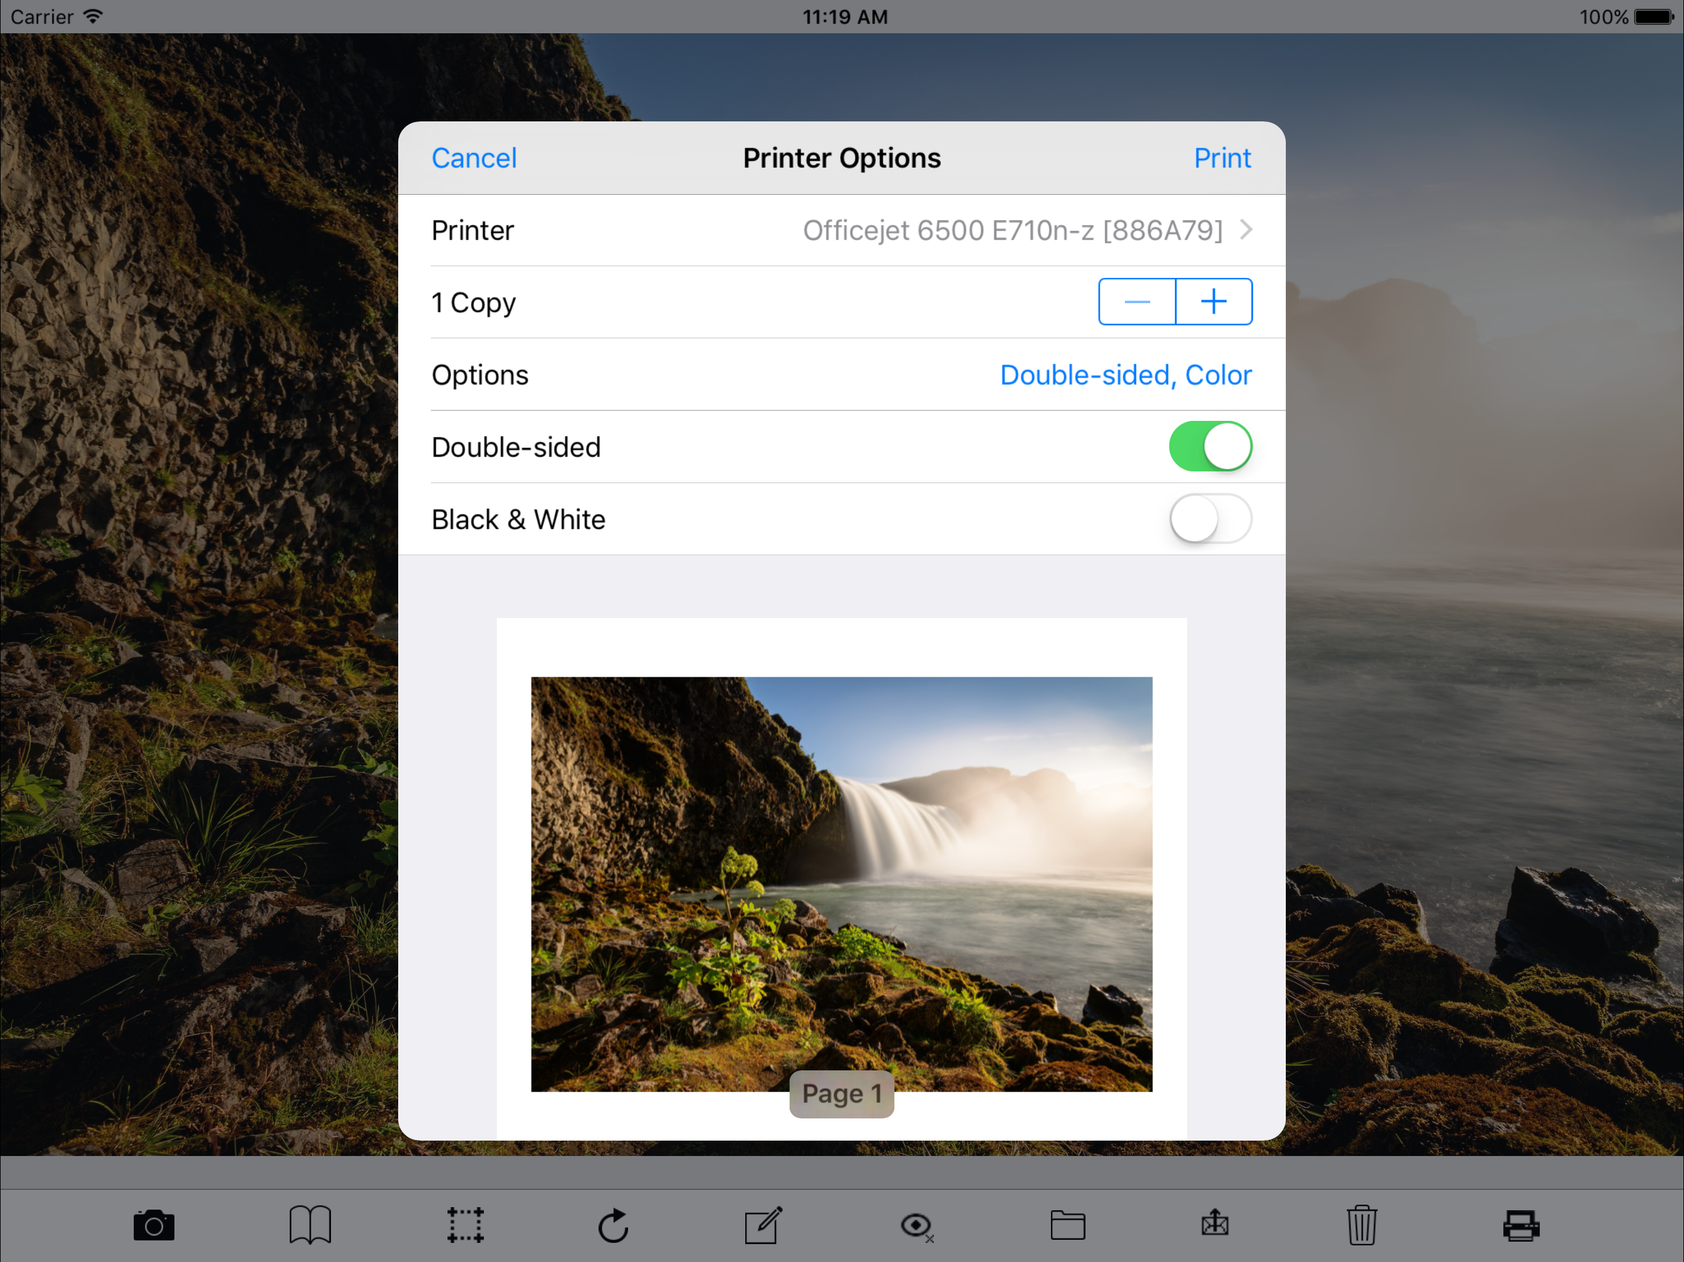This screenshot has height=1262, width=1684.
Task: Enable the Black & White switch
Action: (x=1210, y=519)
